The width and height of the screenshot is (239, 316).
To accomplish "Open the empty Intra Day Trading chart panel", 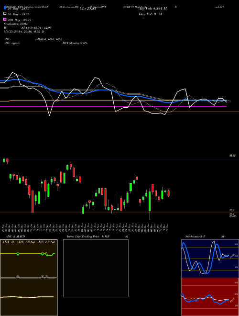I will 96,268.
